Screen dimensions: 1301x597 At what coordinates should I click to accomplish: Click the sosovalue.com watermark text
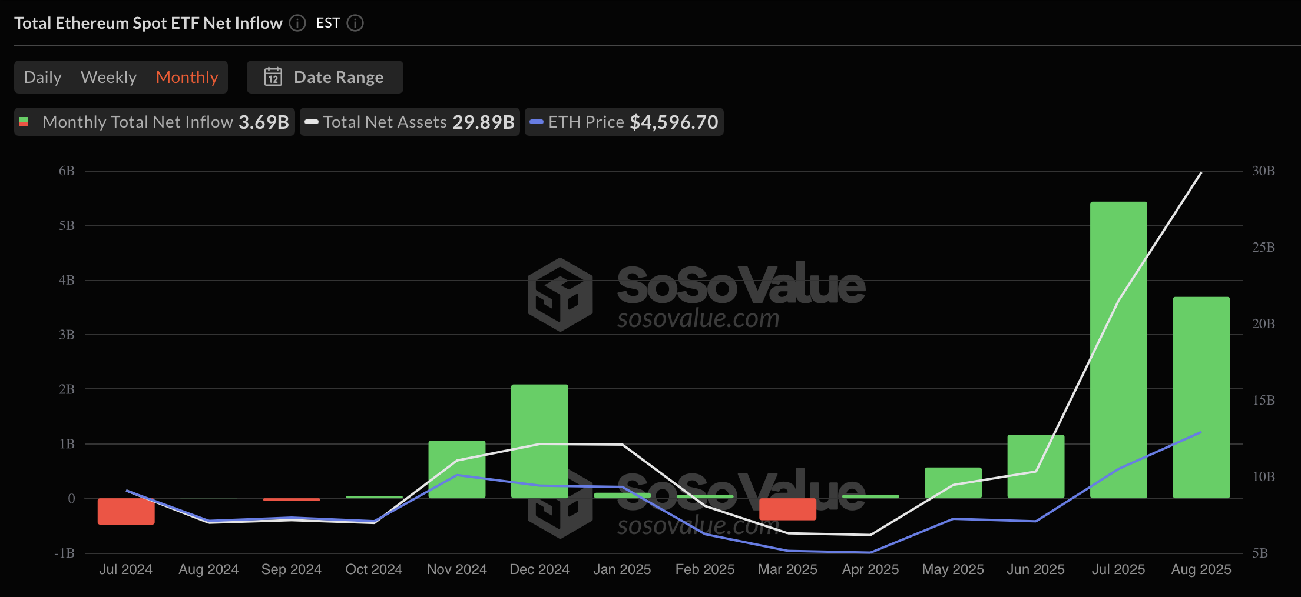pos(697,319)
